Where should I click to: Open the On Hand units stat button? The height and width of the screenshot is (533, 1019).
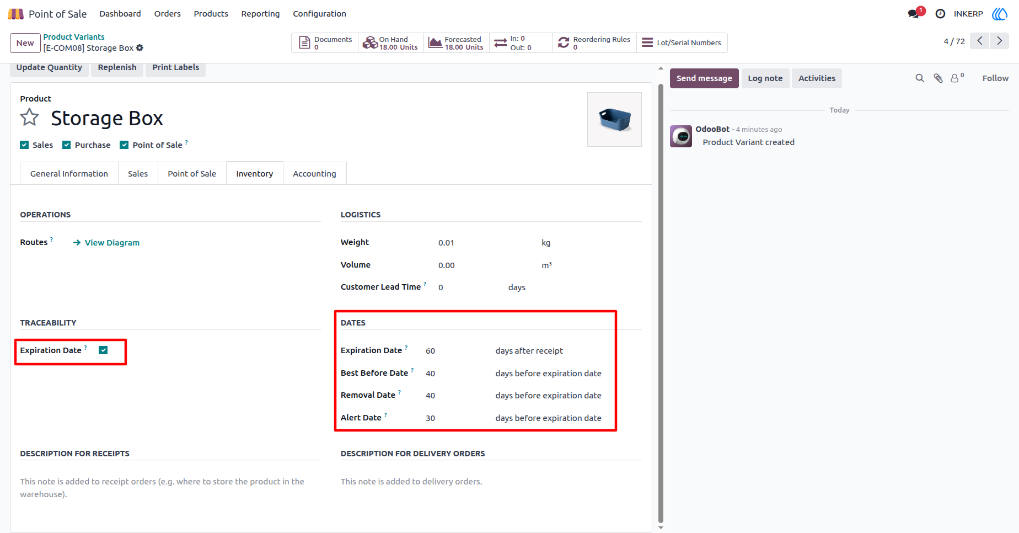(391, 43)
